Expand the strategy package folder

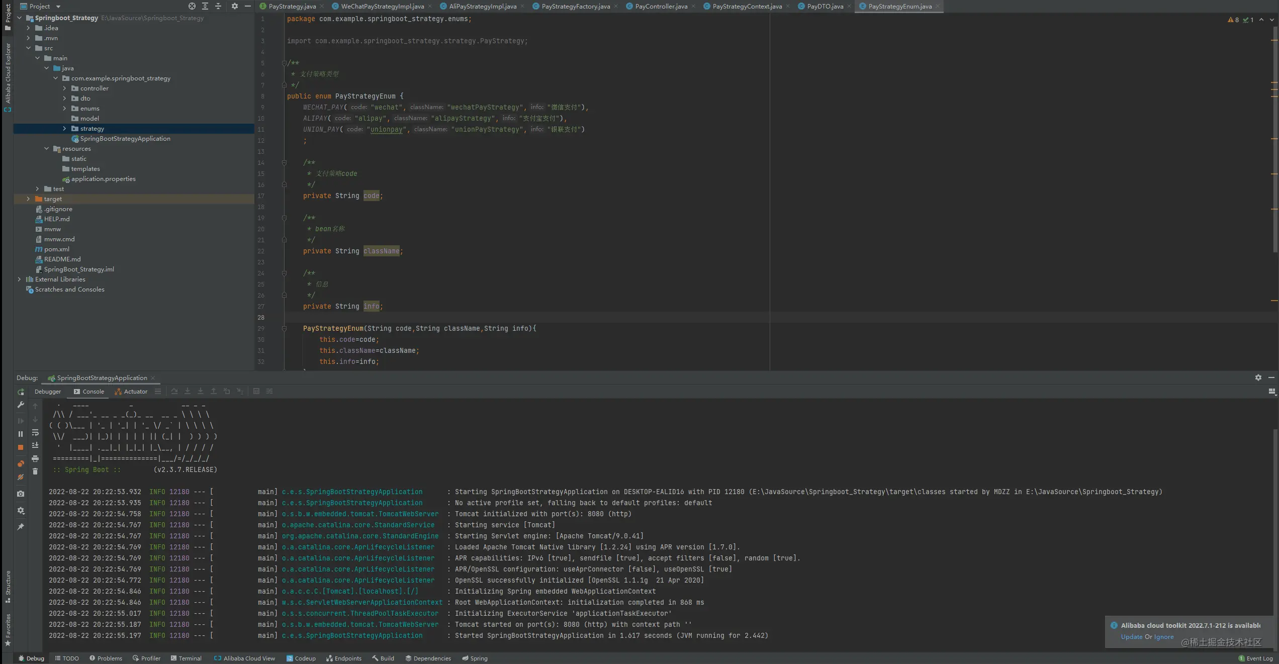tap(64, 129)
